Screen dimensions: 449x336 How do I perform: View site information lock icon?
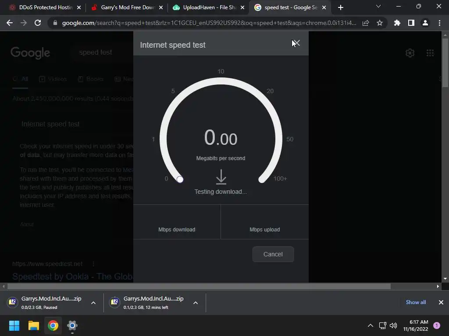(x=55, y=23)
